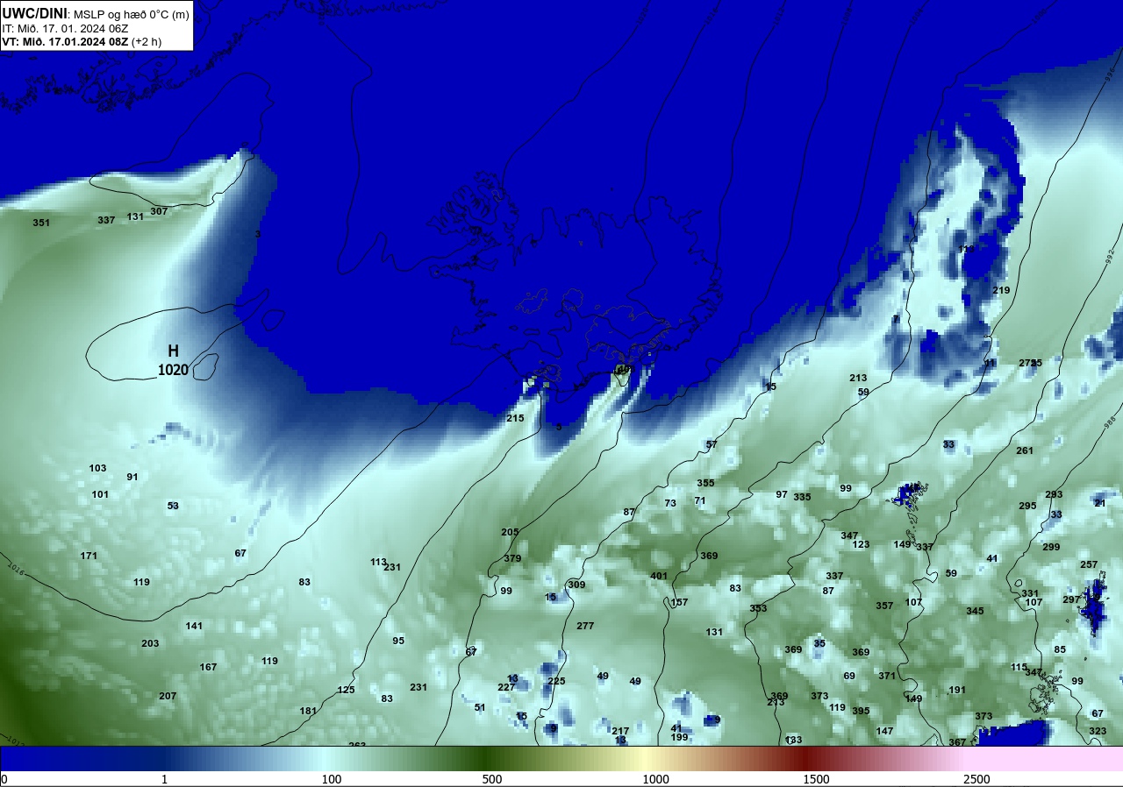Click the height value 207
Screen dimensions: 1123x787
tap(168, 696)
